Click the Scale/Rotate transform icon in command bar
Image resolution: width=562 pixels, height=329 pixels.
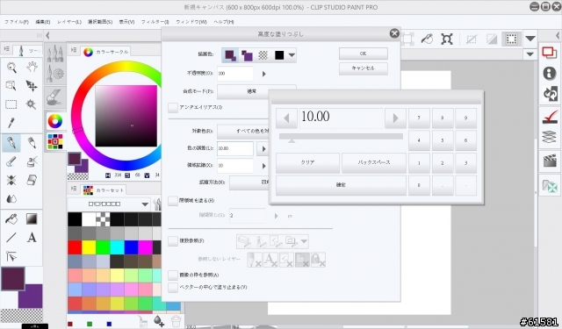click(447, 39)
